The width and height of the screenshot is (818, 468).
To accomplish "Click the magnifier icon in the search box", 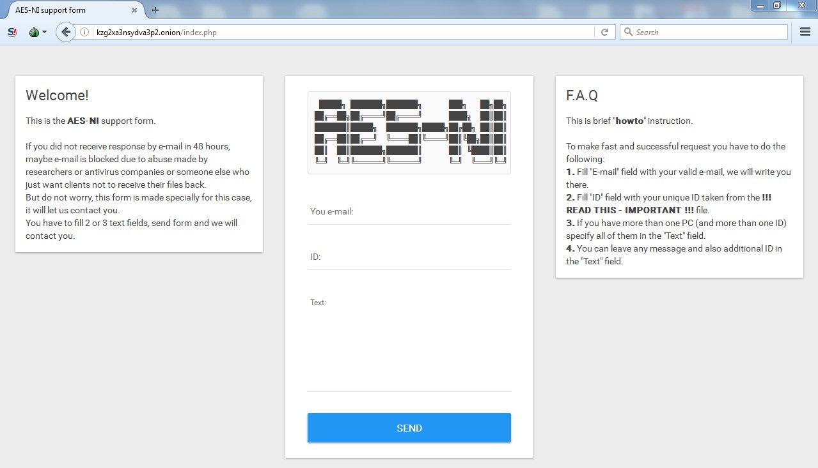I will pos(627,31).
